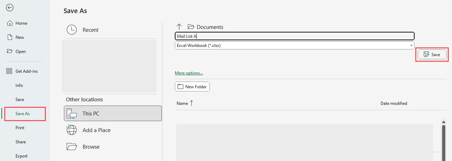The width and height of the screenshot is (452, 161).
Task: Choose Add a Place
Action: pos(113,130)
